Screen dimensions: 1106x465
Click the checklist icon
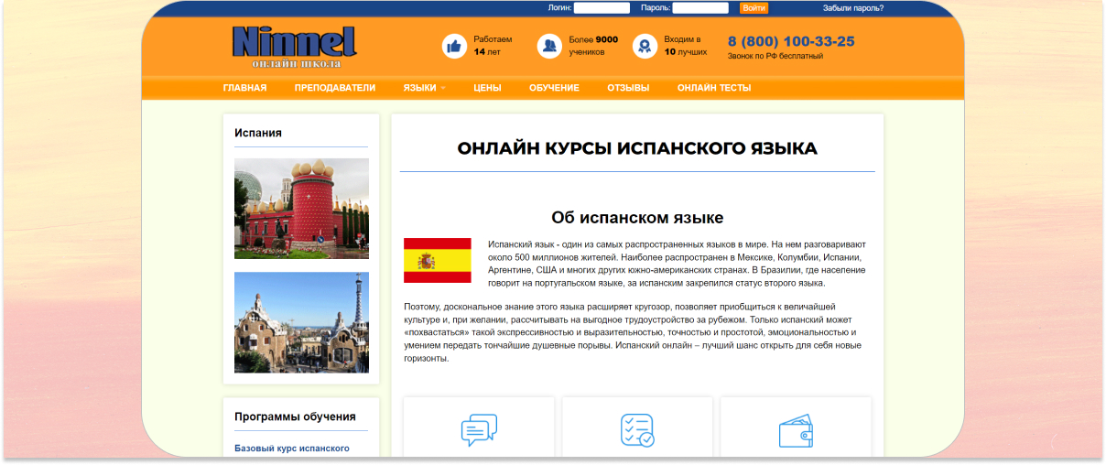(637, 430)
